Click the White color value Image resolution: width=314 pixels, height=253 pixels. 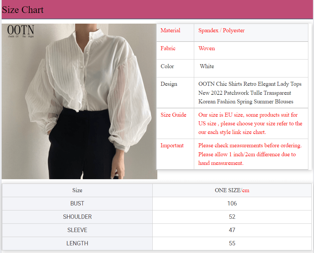click(207, 66)
